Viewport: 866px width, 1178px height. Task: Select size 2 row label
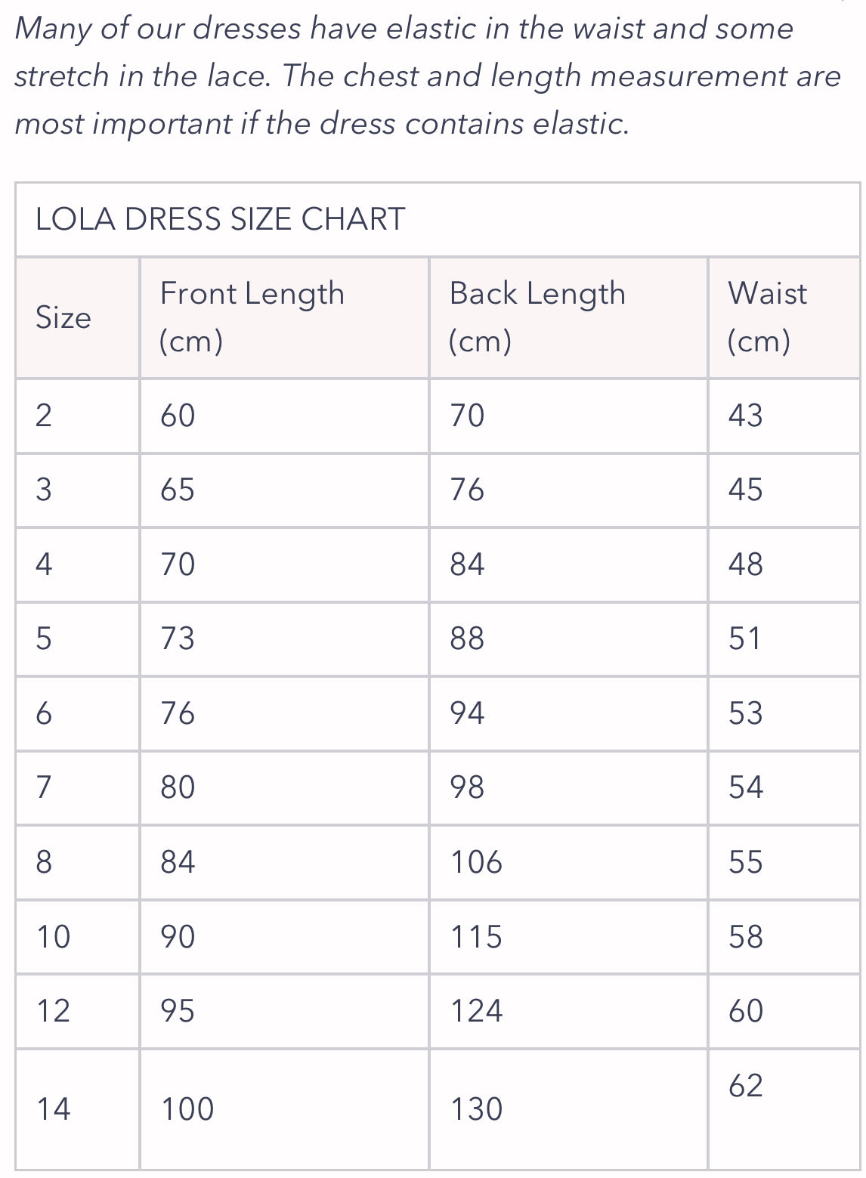[x=44, y=416]
